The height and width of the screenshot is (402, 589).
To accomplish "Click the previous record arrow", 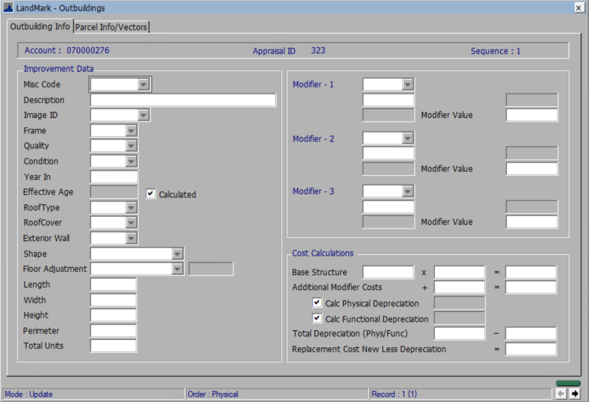I will coord(560,393).
